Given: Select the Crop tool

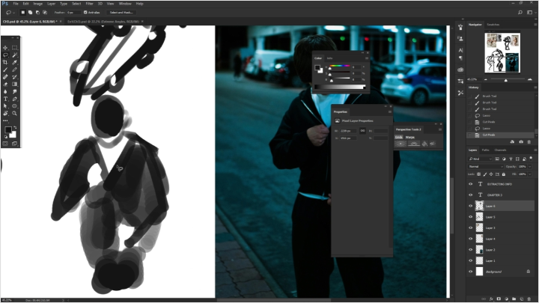Looking at the screenshot, I should pyautogui.click(x=5, y=62).
